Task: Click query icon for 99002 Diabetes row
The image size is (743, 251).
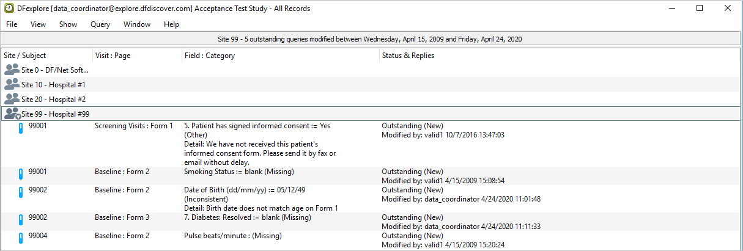Action: (20, 220)
